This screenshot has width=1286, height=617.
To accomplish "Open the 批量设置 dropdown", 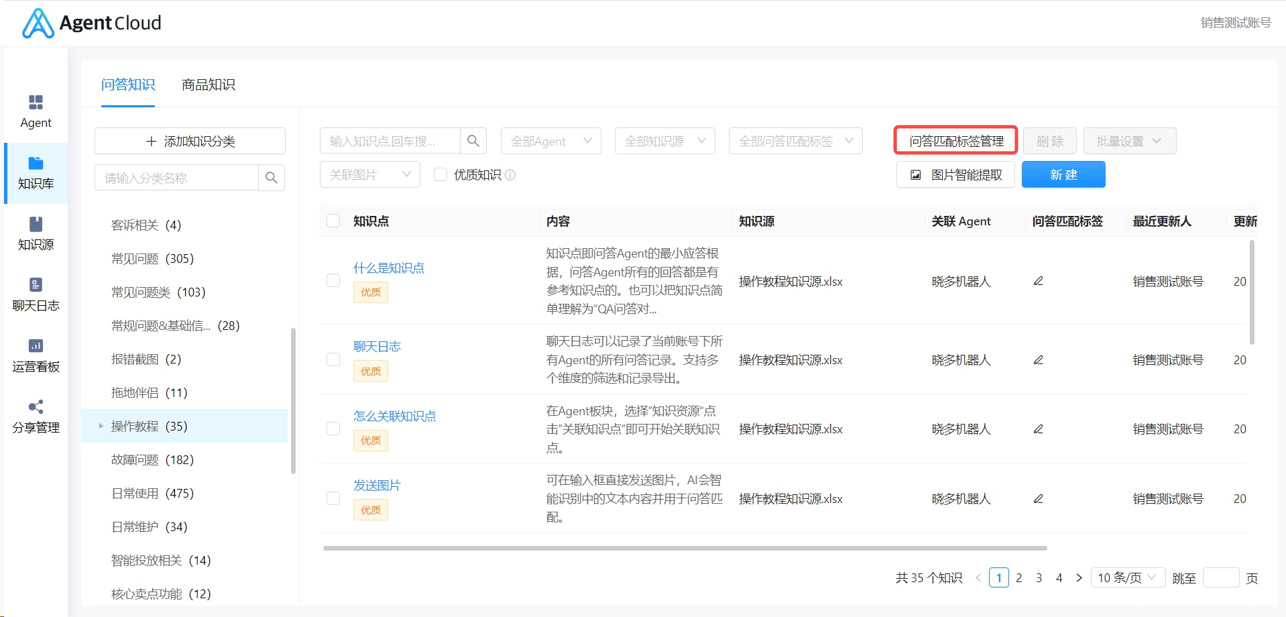I will 1130,141.
